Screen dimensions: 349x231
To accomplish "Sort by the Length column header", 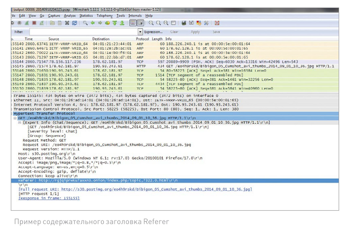I will (157, 39).
